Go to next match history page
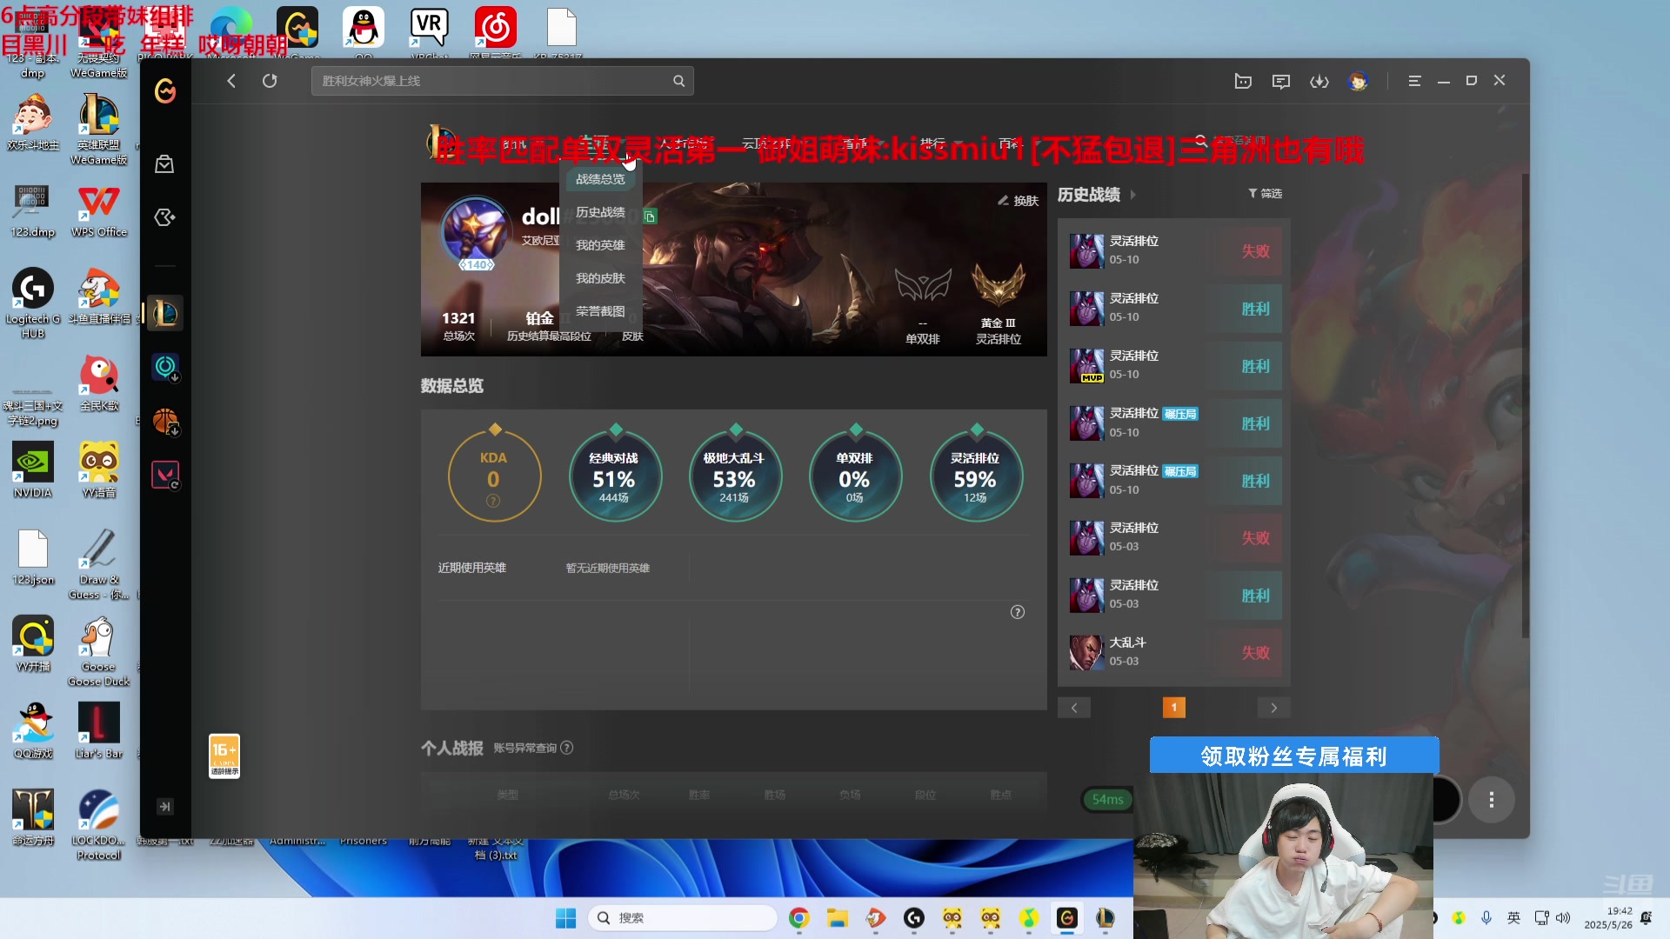Viewport: 1670px width, 939px height. [1273, 708]
